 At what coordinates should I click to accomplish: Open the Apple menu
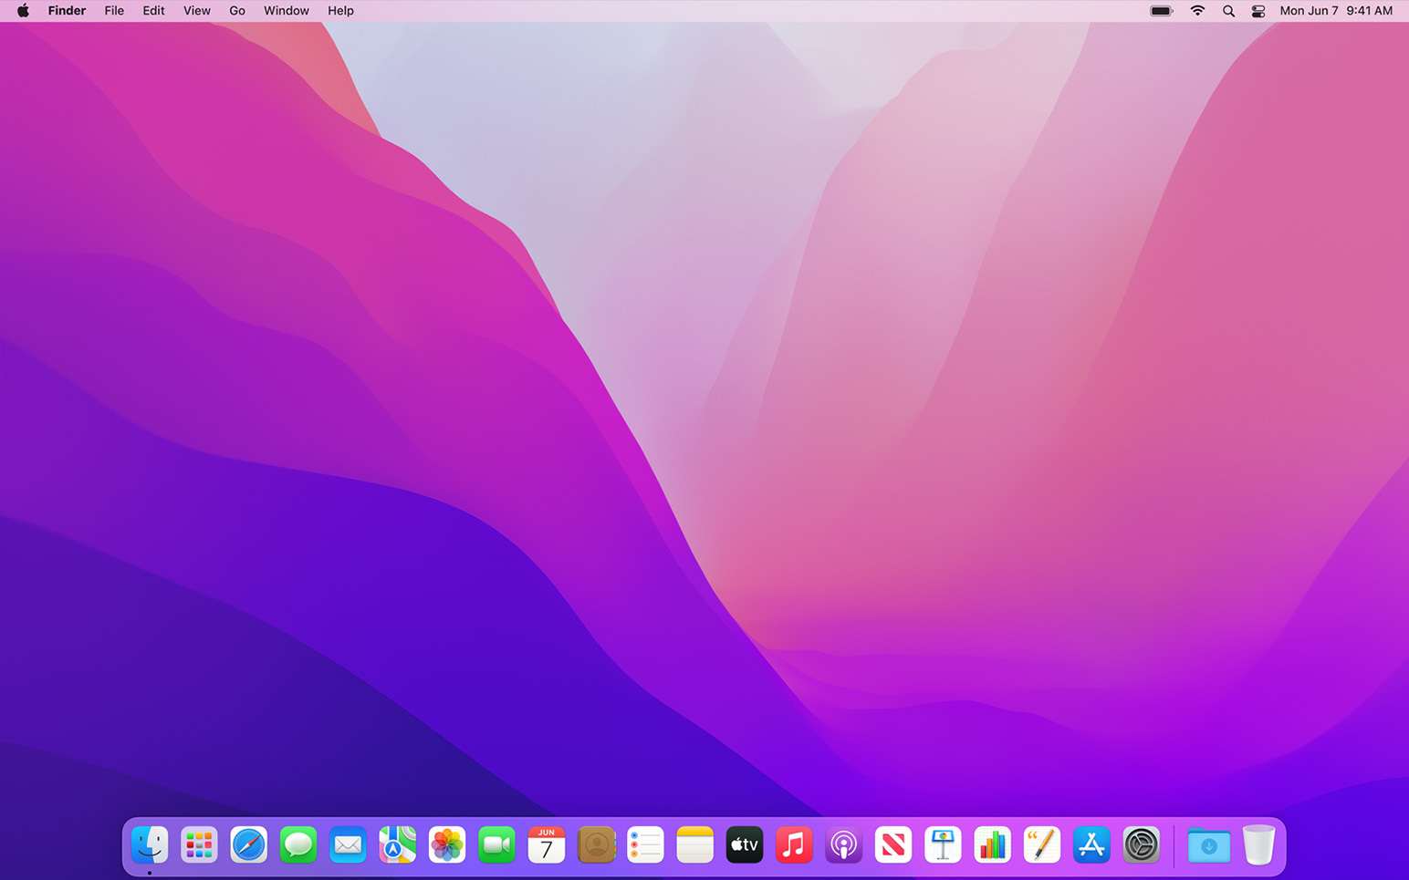23,11
